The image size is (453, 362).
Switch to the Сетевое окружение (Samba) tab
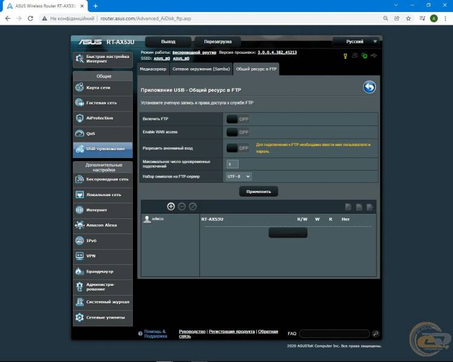[201, 69]
